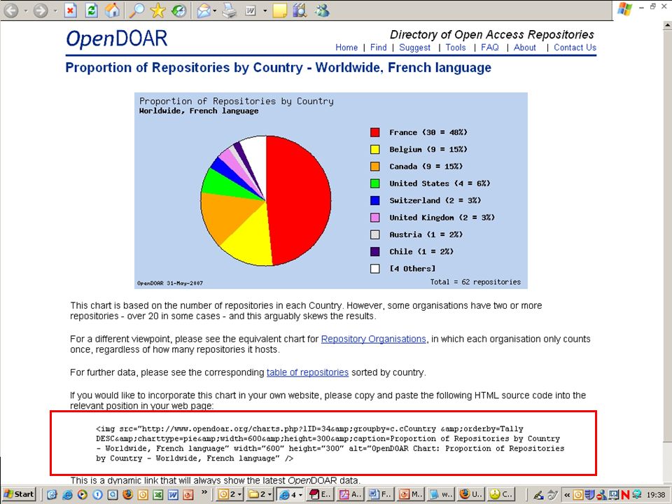This screenshot has width=672, height=504.
Task: Switch to the PowerPoint 'M..' taskbar button
Action: 410,495
